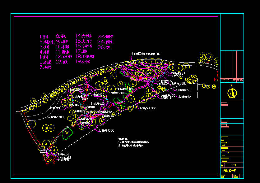
Task: Click the north arrow compass symbol
Action: (x=232, y=91)
